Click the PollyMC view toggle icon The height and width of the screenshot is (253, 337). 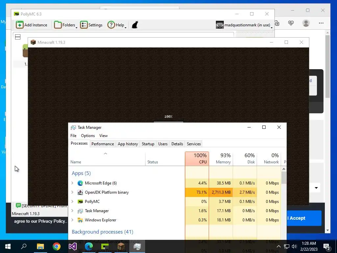(18, 37)
